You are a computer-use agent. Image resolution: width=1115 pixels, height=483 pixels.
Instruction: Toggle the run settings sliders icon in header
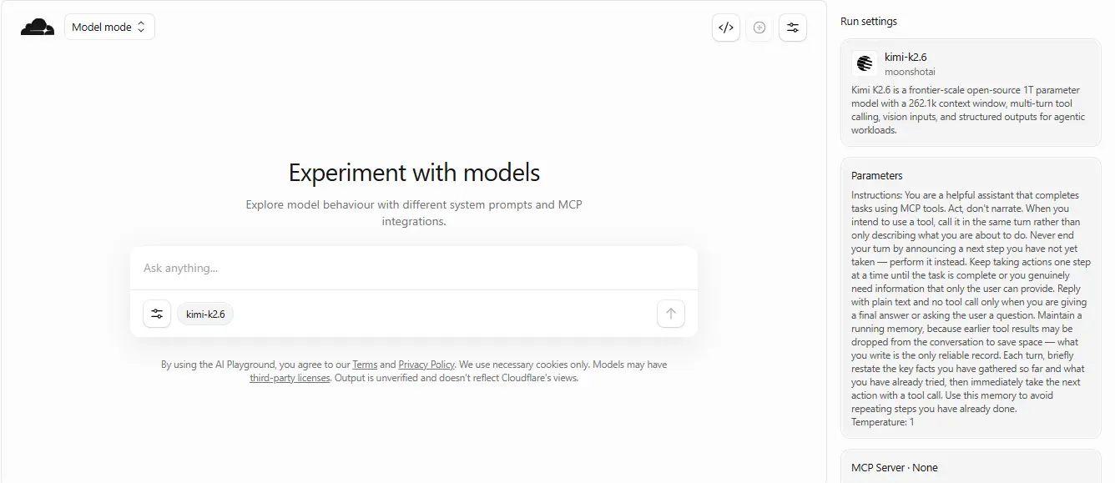(x=793, y=27)
